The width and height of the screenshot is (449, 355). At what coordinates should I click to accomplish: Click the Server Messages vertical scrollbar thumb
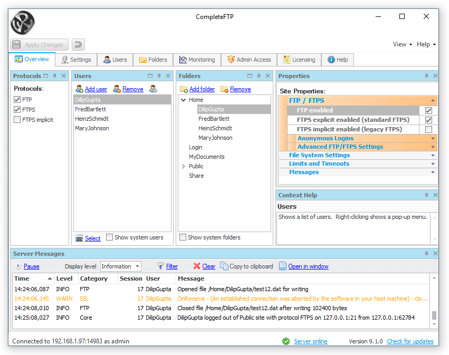434,315
